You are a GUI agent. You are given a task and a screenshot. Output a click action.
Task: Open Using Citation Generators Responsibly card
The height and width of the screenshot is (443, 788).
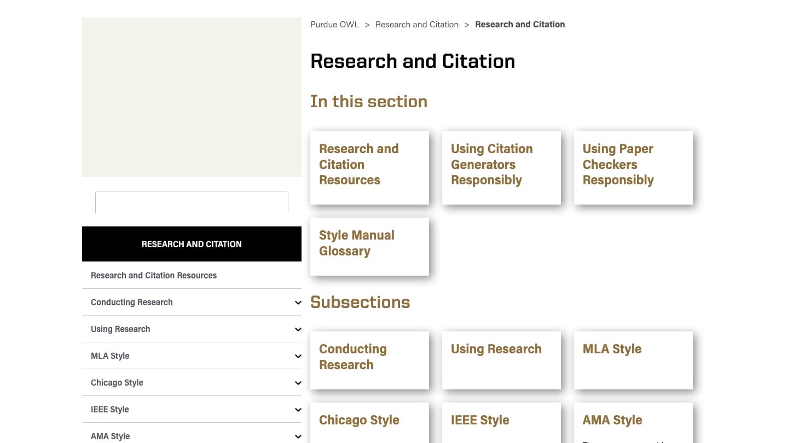(501, 168)
